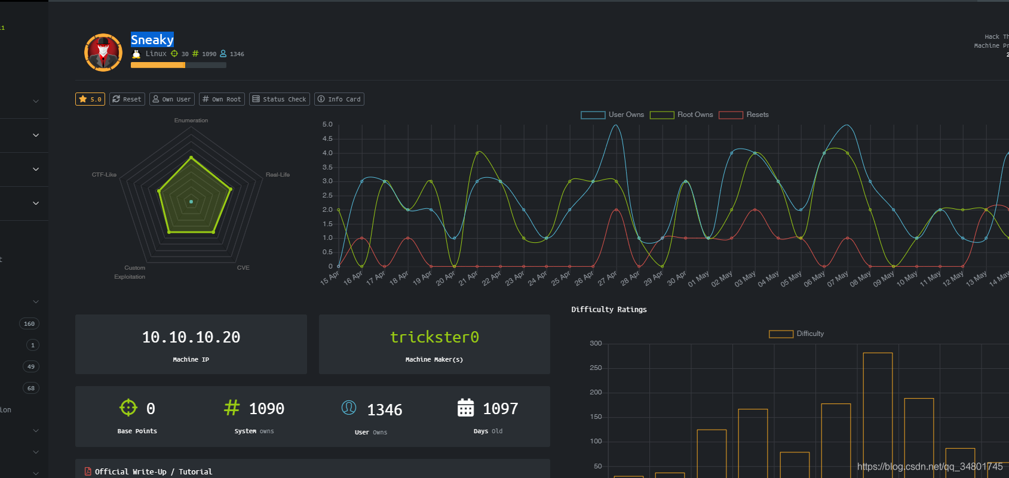Click the CVE label on radar chart
1009x478 pixels.
point(243,267)
